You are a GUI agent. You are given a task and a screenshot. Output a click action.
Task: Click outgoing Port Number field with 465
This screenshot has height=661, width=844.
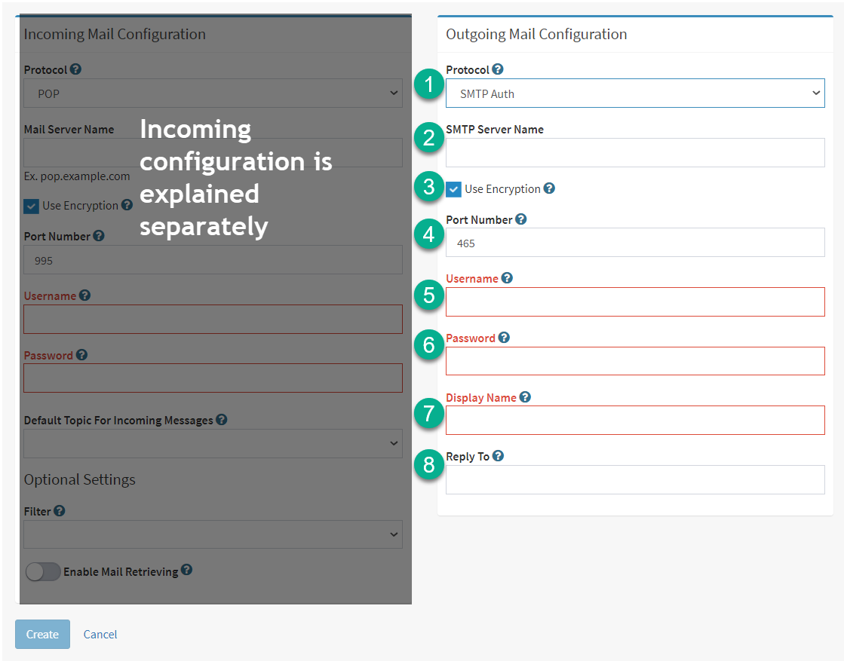(x=635, y=243)
